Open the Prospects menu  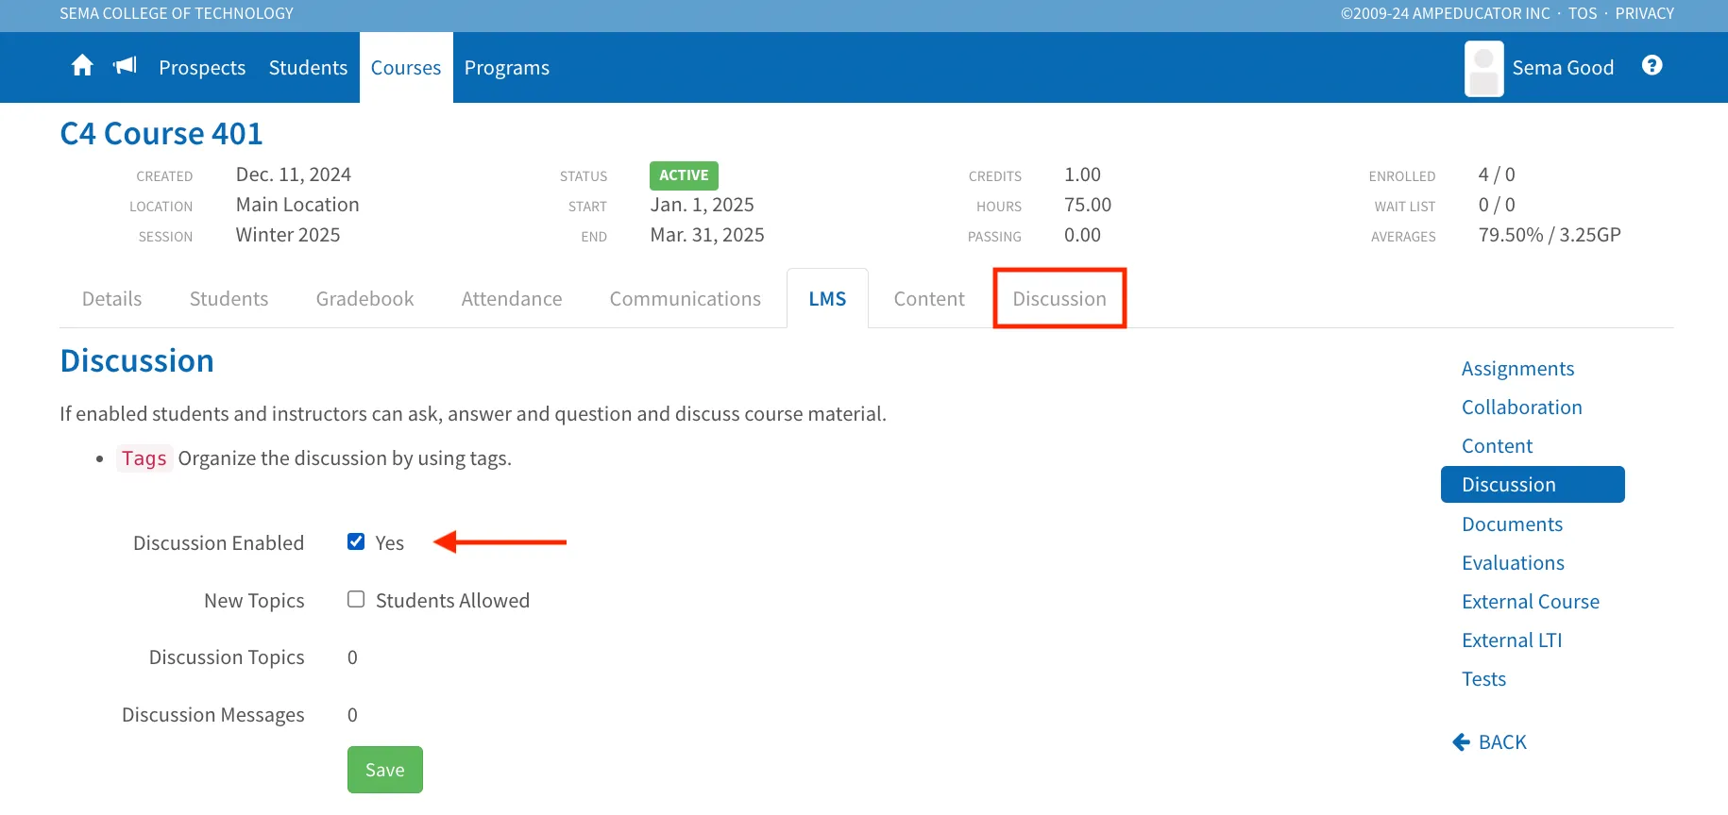pyautogui.click(x=202, y=68)
